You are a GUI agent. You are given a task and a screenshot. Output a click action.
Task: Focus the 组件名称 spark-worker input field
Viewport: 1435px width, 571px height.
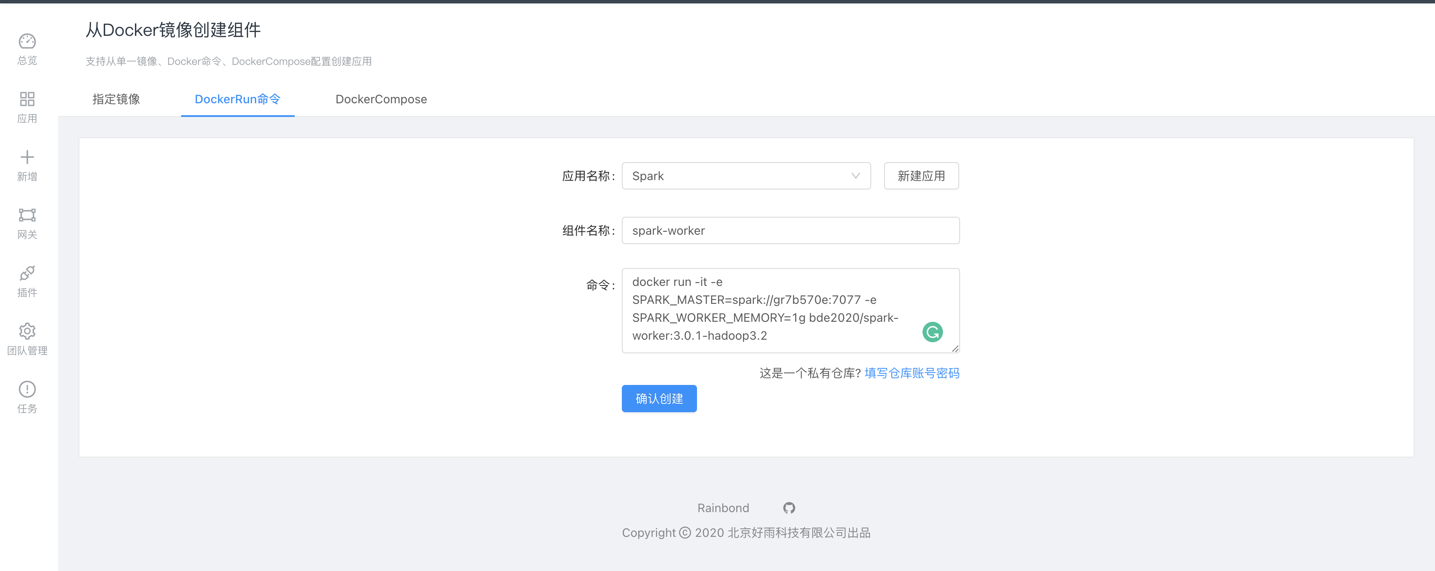coord(790,230)
